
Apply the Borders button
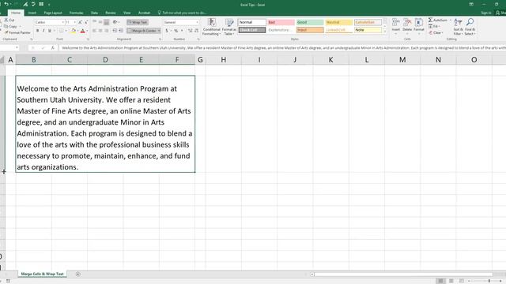pyautogui.click(x=62, y=31)
